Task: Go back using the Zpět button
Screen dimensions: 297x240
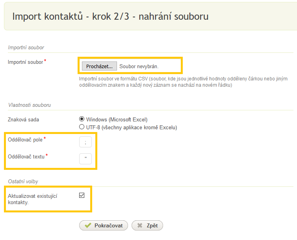Action: (147, 225)
